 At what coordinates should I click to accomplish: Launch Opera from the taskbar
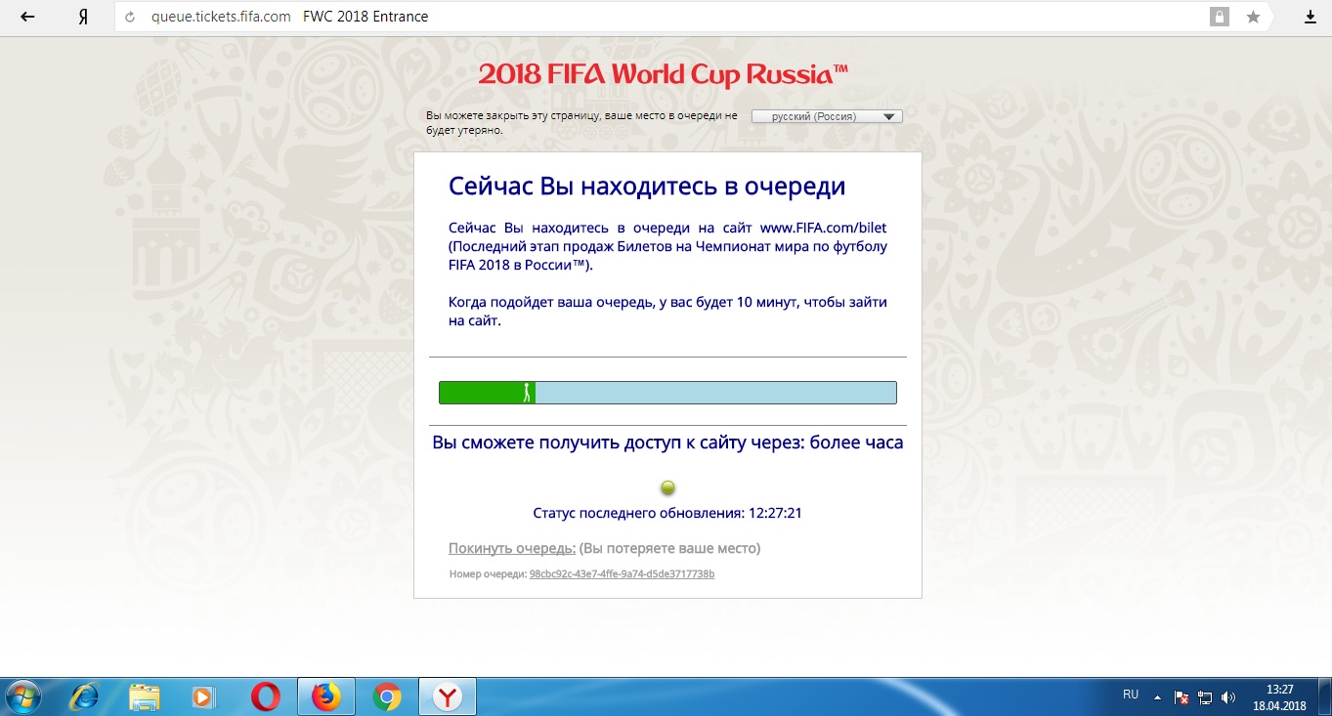pos(265,696)
